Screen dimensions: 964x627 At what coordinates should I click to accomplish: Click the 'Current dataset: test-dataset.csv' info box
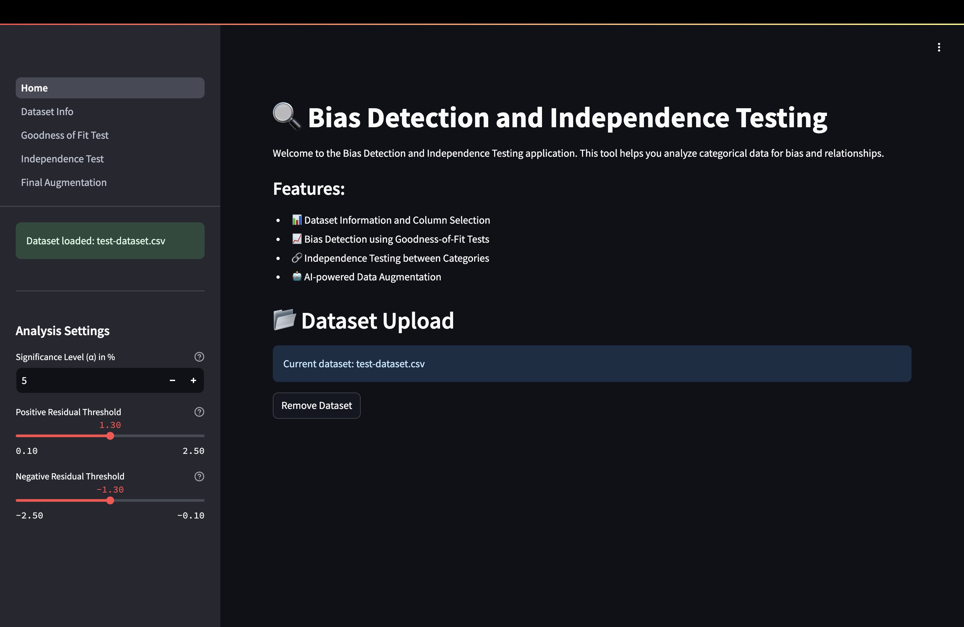592,364
